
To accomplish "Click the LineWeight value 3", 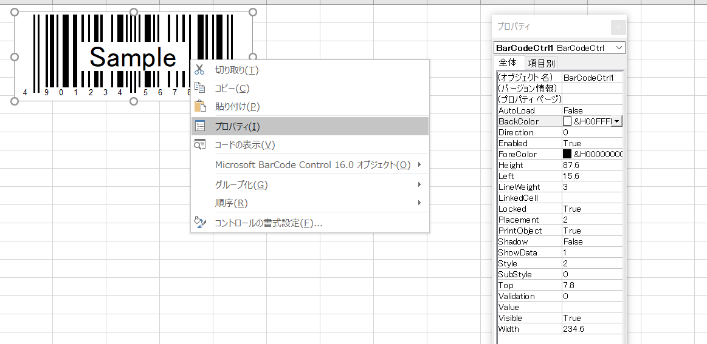I will (x=592, y=187).
